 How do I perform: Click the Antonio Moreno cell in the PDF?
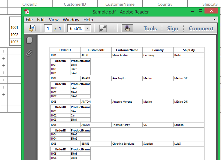(x=127, y=101)
